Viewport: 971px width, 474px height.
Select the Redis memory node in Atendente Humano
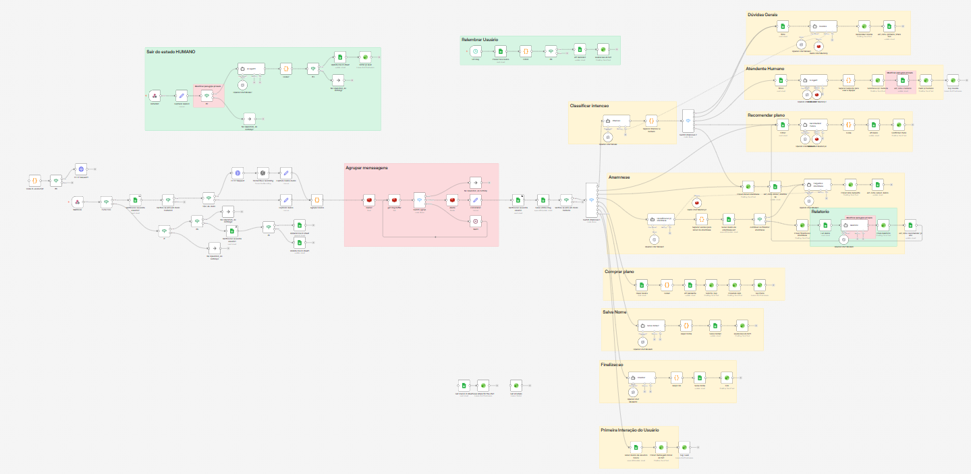pos(818,95)
